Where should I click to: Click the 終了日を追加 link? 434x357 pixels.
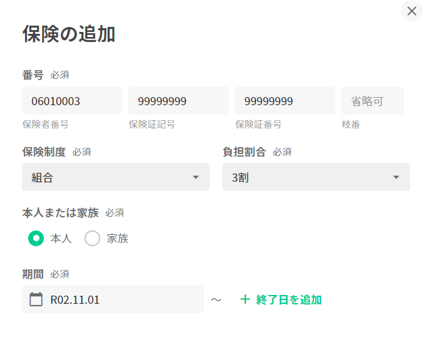[x=289, y=299]
